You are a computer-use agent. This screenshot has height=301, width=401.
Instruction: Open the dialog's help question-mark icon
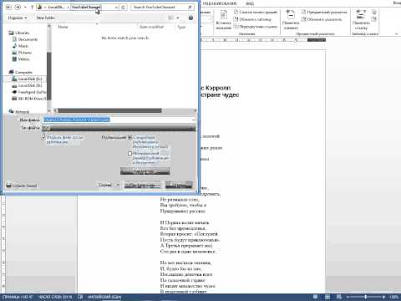[x=190, y=18]
